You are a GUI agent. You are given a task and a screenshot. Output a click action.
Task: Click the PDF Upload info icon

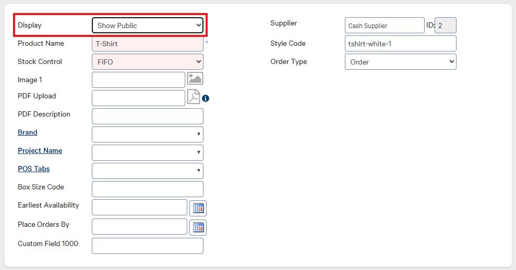206,98
